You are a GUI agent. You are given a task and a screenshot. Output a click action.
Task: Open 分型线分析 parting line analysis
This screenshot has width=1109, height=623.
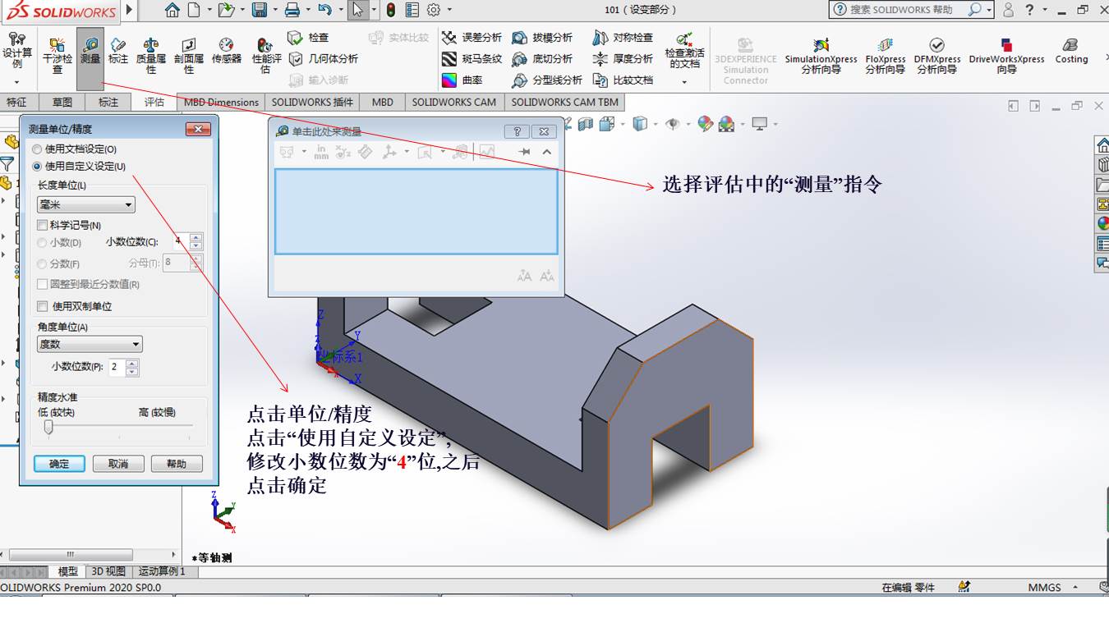(547, 80)
